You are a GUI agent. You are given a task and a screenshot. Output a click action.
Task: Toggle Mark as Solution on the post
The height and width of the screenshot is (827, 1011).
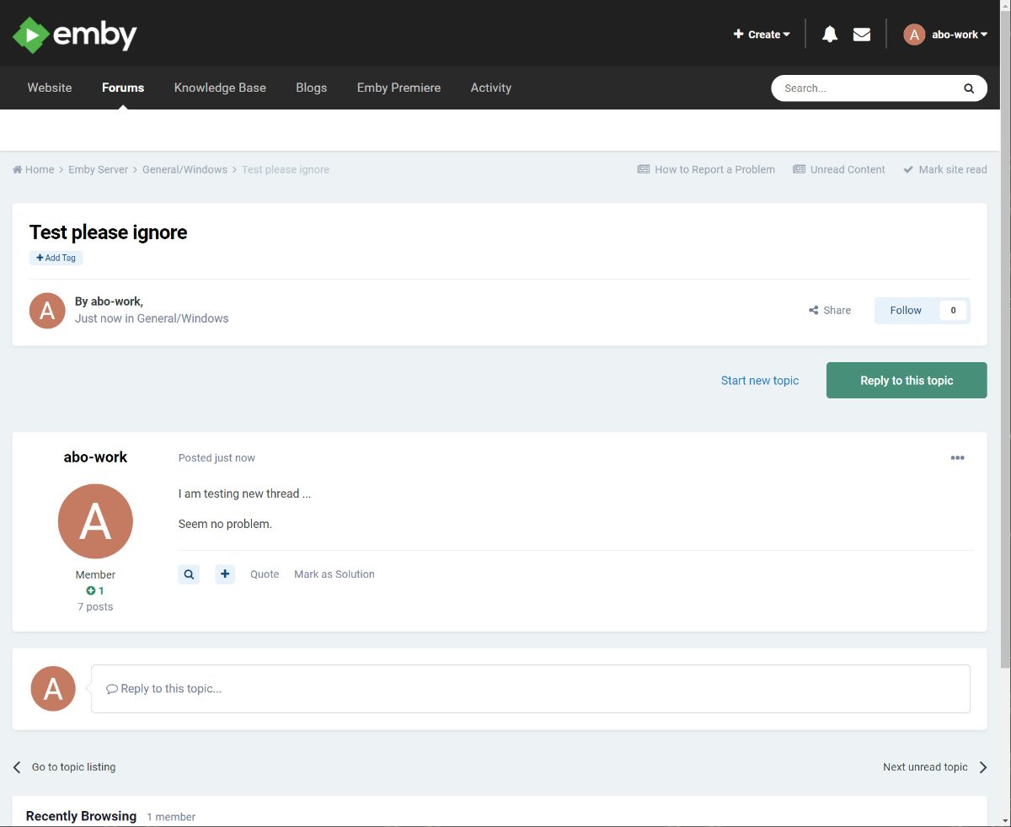pos(334,574)
